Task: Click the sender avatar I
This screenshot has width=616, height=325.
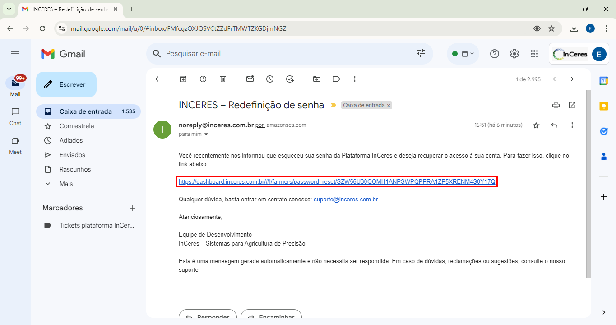Action: coord(162,130)
